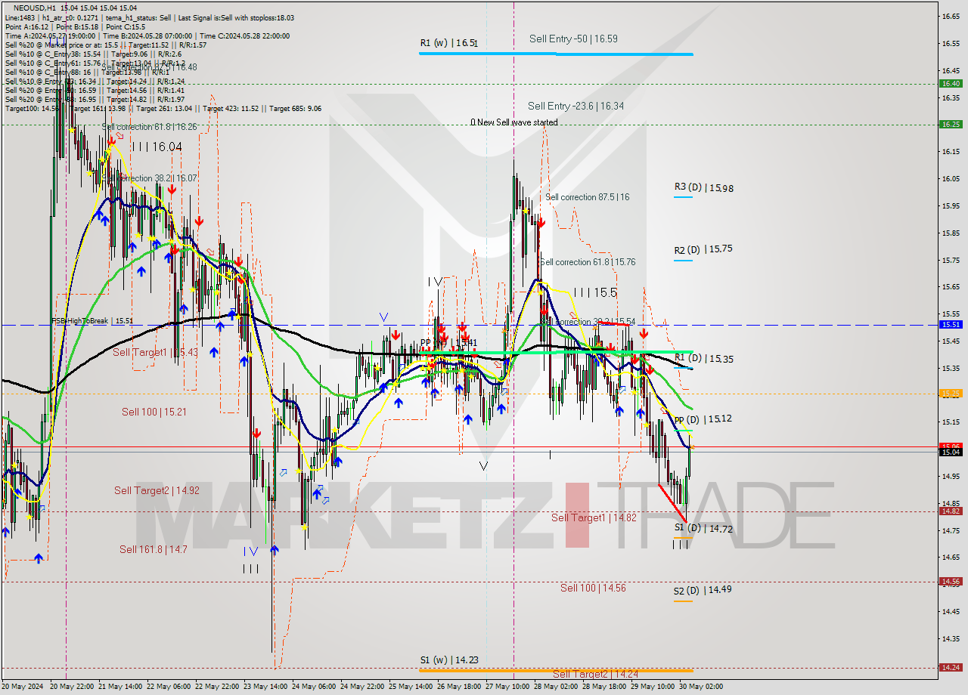
Task: Click the 'Sell correction 61.8 | 16.26' label
Action: click(x=149, y=127)
